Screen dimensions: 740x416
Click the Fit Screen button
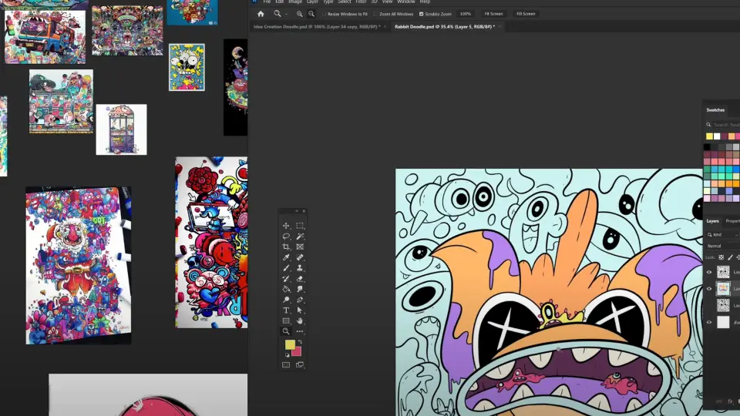pyautogui.click(x=493, y=14)
